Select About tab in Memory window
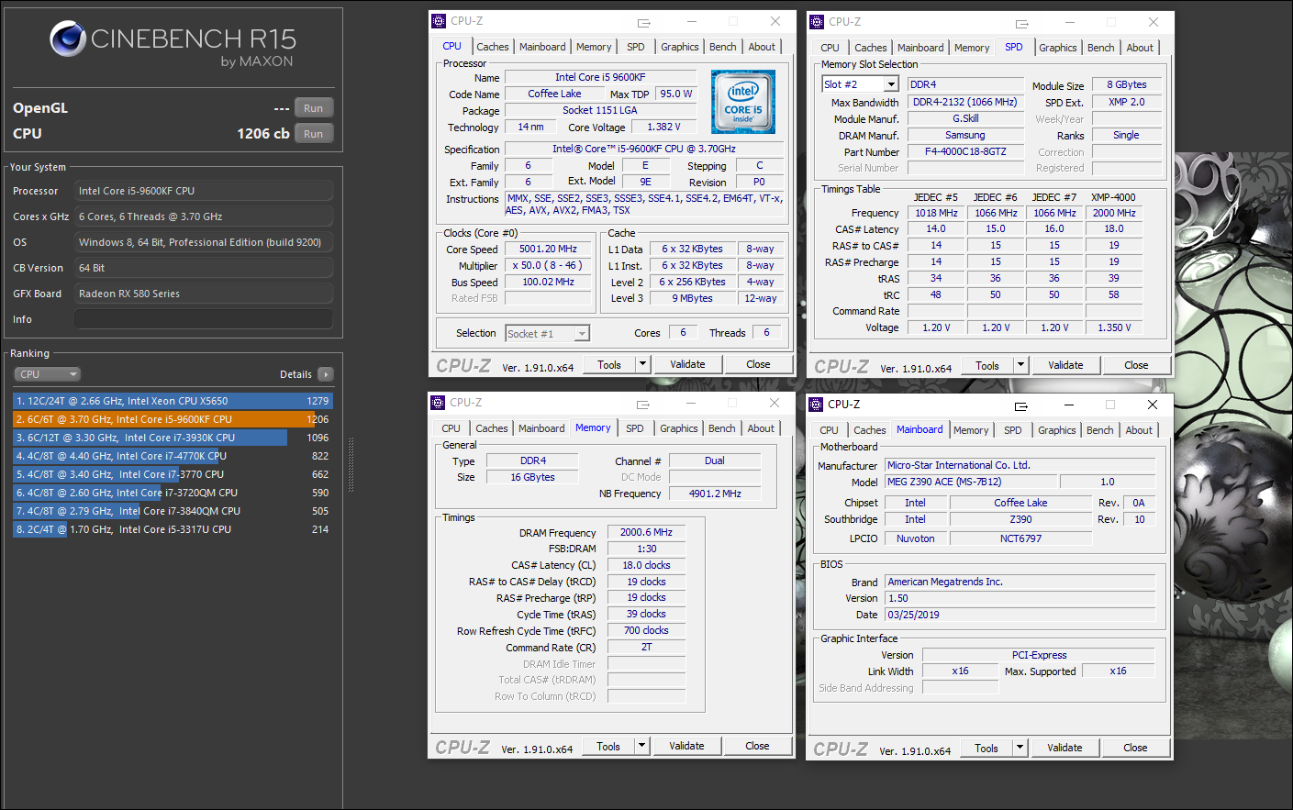The width and height of the screenshot is (1293, 810). point(761,428)
